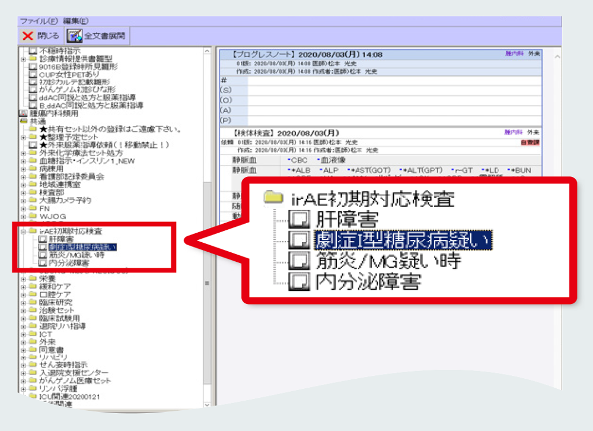
Task: Click the 臨床研究 folder icon
Action: 33,302
